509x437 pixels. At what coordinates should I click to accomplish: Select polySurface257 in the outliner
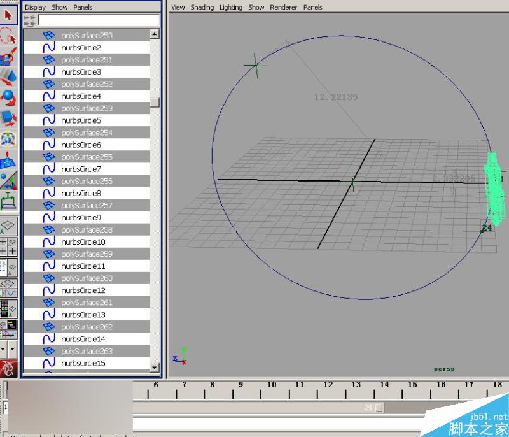[87, 205]
